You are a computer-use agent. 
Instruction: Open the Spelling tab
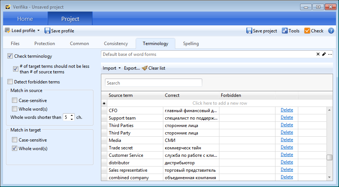coord(191,44)
